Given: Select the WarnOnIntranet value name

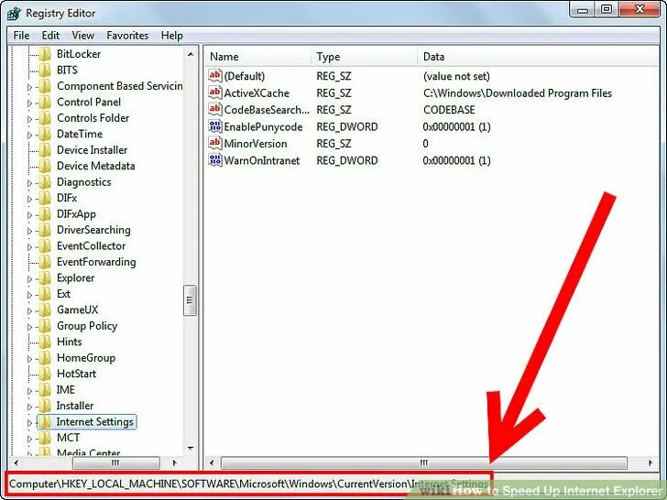Looking at the screenshot, I should point(262,160).
